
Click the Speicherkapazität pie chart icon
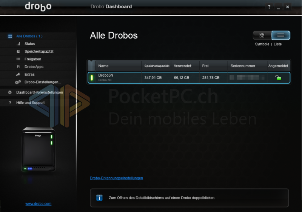[18, 51]
